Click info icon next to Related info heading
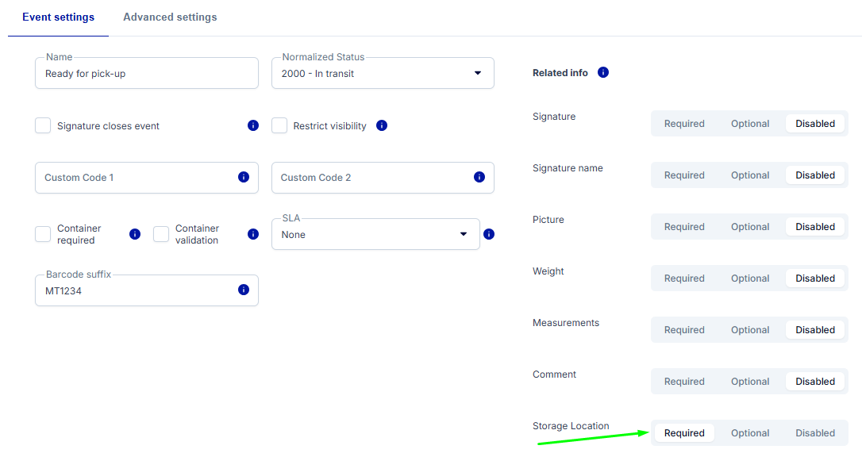 [603, 72]
